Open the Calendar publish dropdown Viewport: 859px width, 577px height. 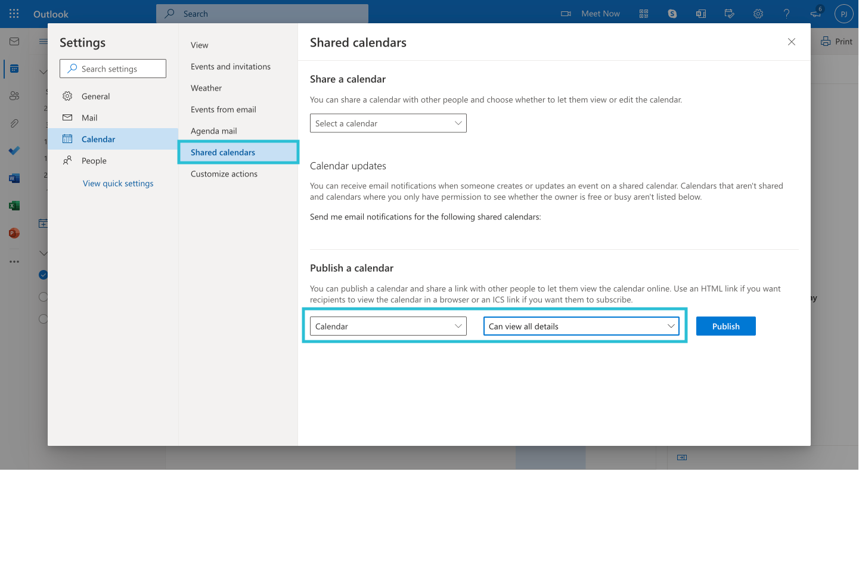pyautogui.click(x=388, y=326)
